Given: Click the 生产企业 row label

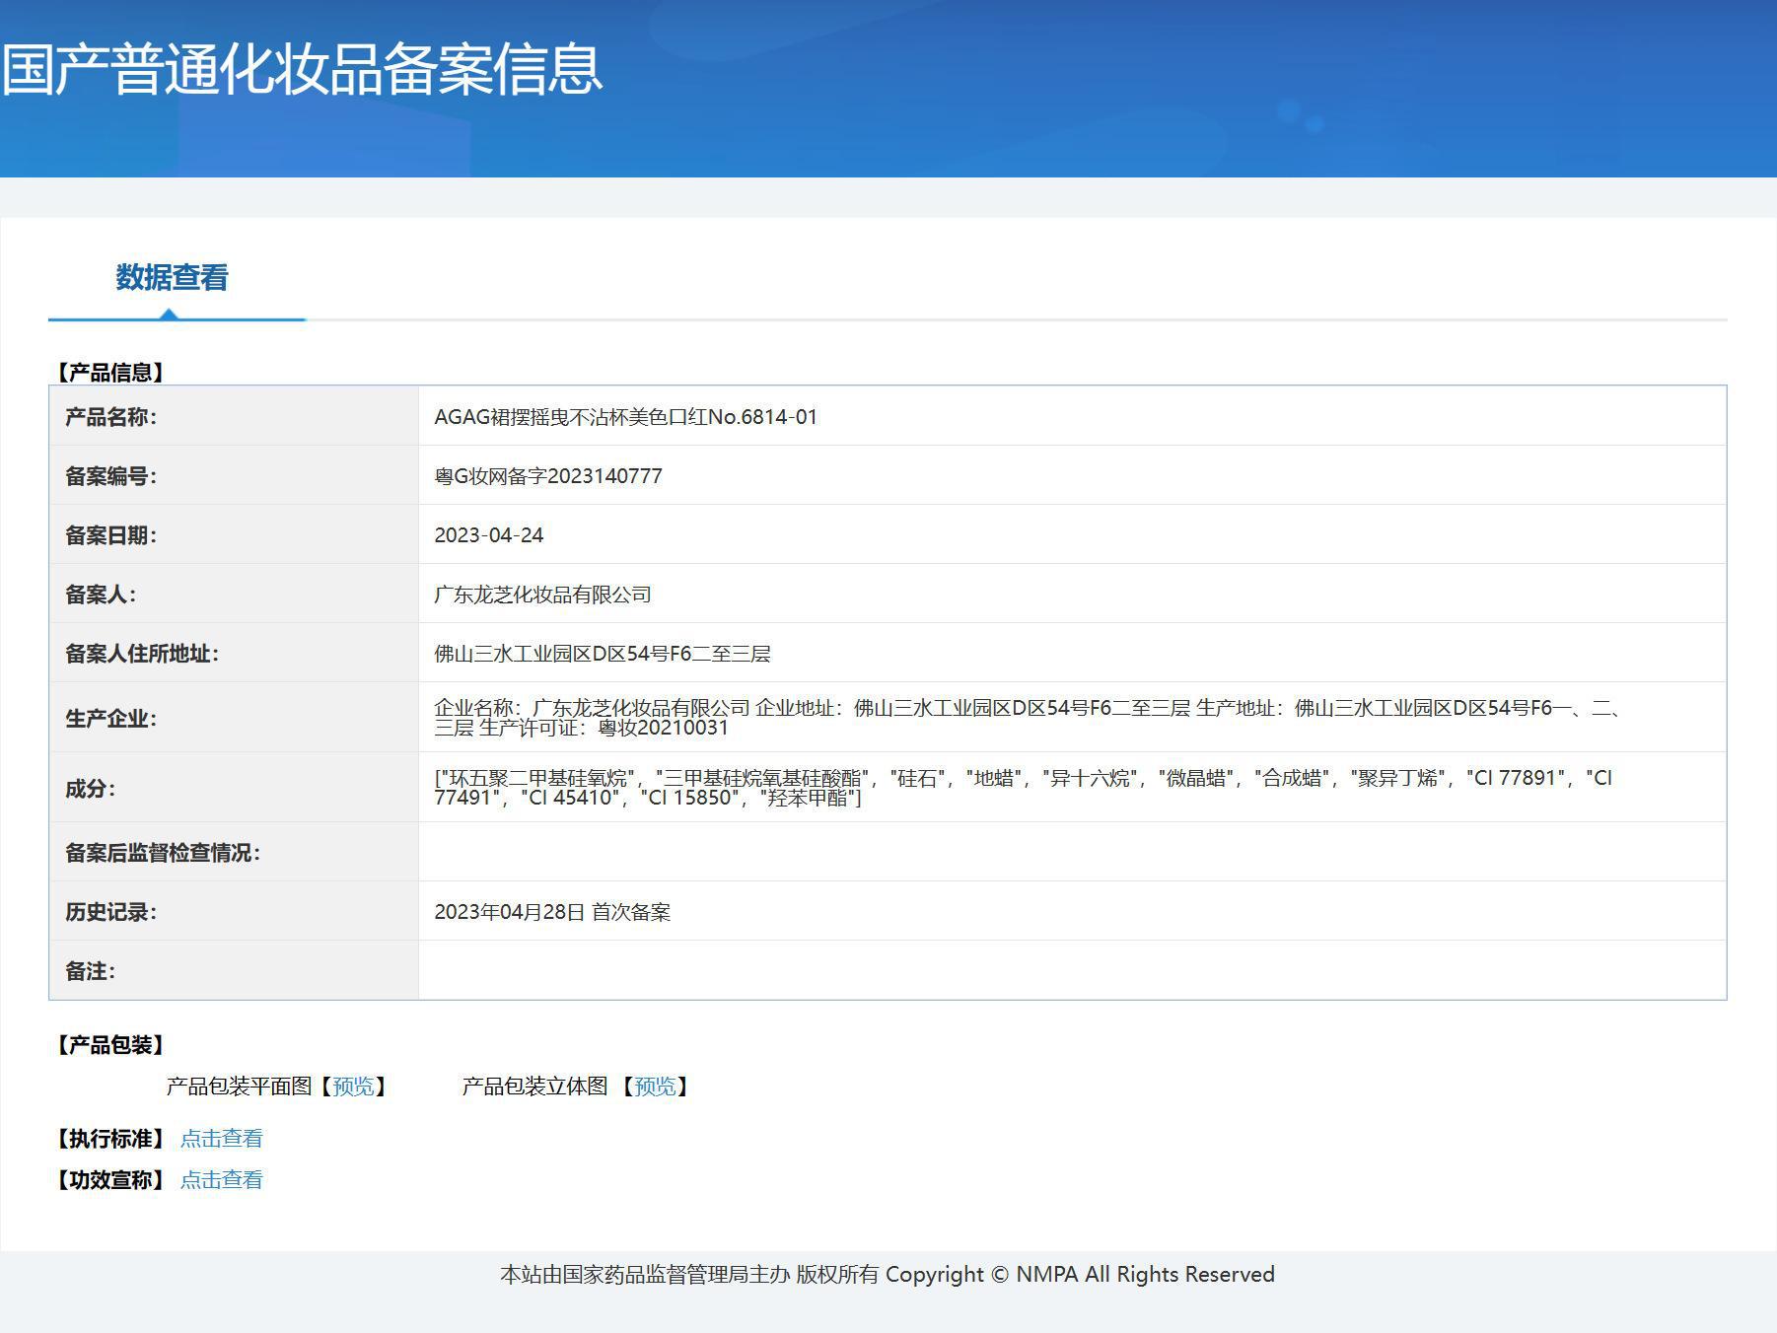Looking at the screenshot, I should tap(110, 719).
